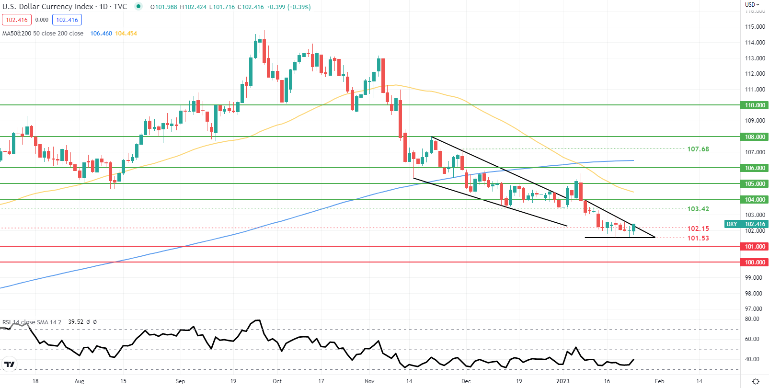This screenshot has height=388, width=769.
Task: Open chart settings gear icon
Action: point(756,381)
